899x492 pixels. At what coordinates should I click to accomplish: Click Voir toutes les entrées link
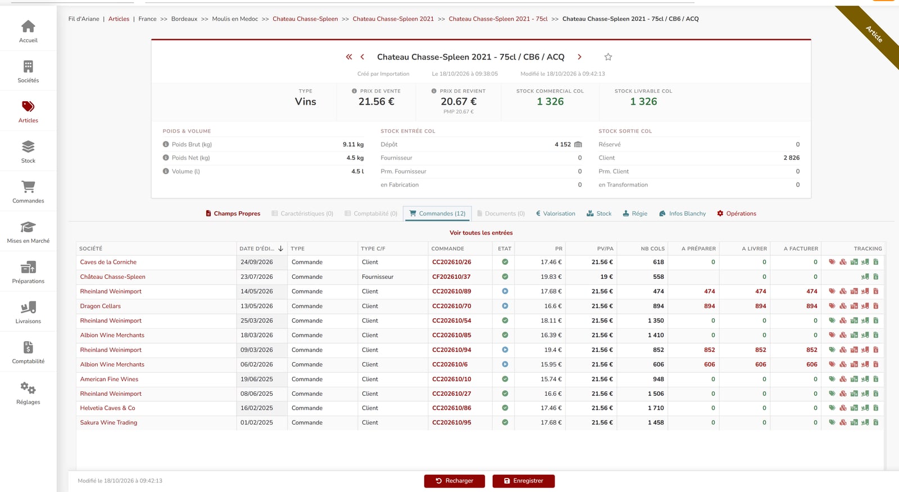(481, 233)
